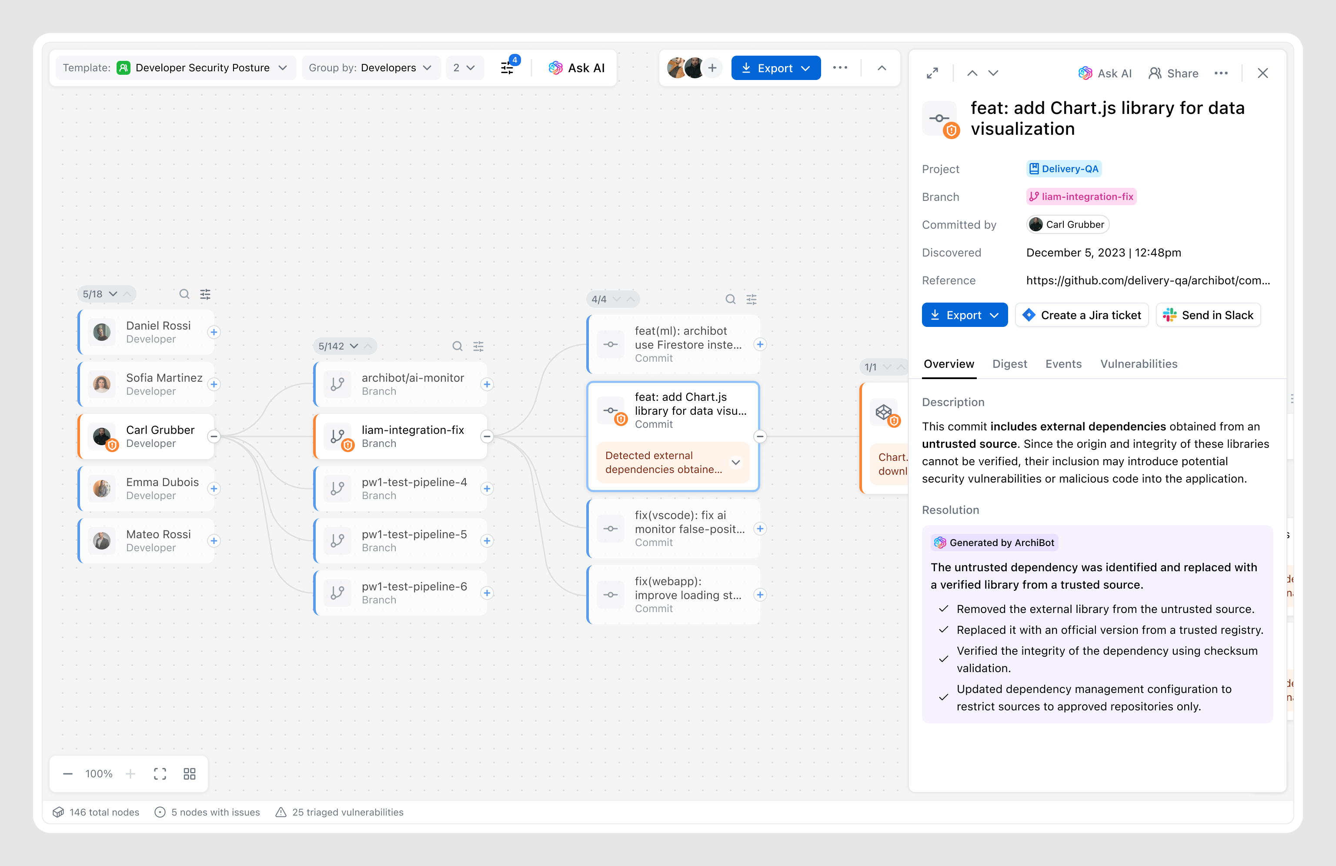The height and width of the screenshot is (866, 1336).
Task: Expand Daniel Rossi node with plus
Action: click(214, 332)
